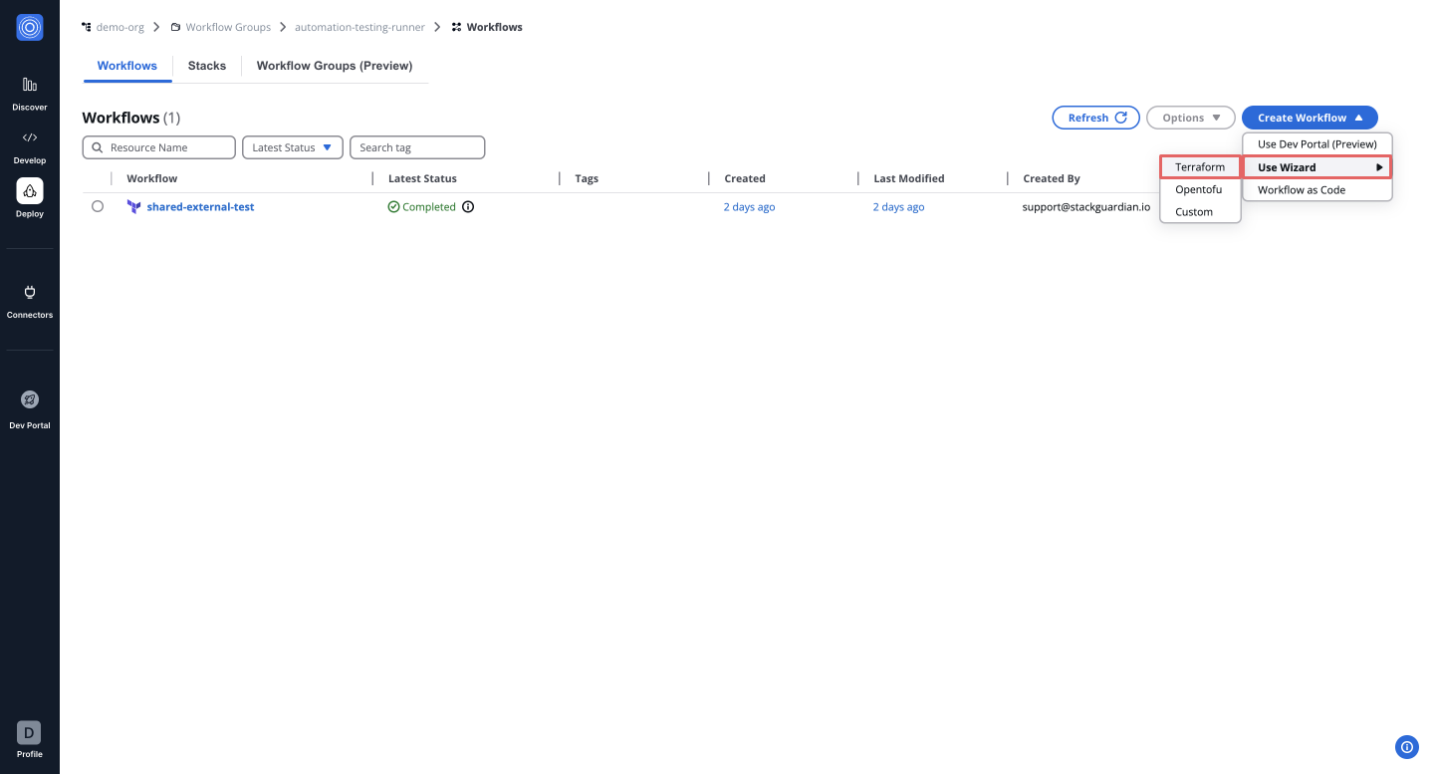This screenshot has width=1434, height=774.
Task: Select the shared-external-test row radio button
Action: pyautogui.click(x=98, y=207)
